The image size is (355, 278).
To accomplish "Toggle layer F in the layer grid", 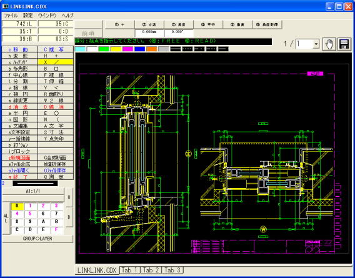I will point(56,229).
